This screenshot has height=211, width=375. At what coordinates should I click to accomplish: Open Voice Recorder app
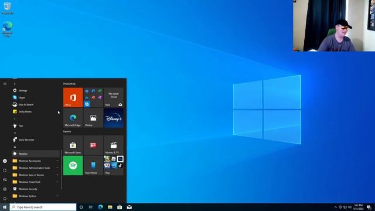[x=36, y=139]
